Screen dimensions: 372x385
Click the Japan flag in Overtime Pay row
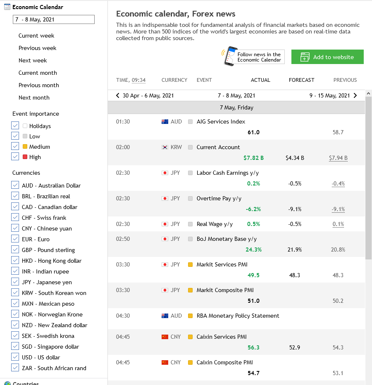(x=165, y=198)
